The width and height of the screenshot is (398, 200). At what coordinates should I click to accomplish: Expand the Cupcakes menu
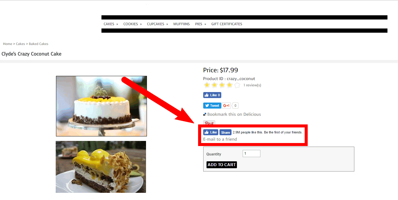pyautogui.click(x=157, y=24)
